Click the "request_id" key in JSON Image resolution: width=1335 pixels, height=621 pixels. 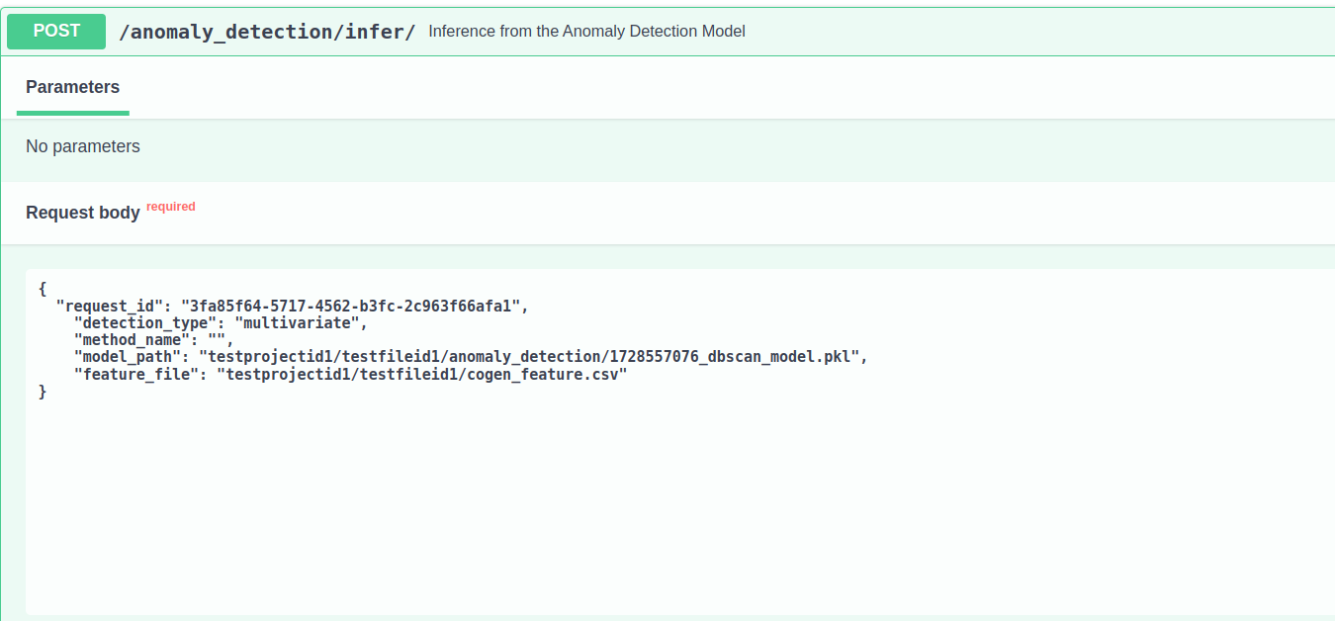click(x=109, y=307)
